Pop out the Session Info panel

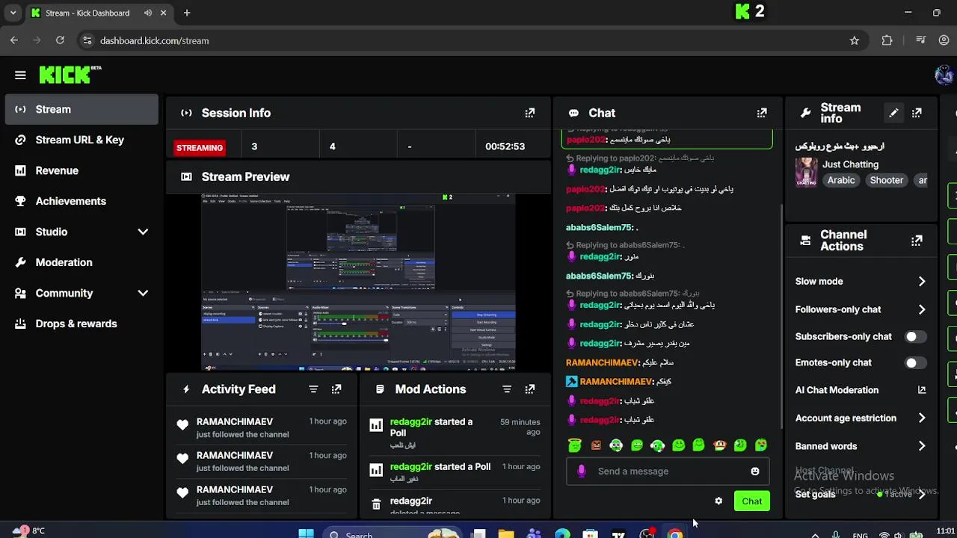click(x=530, y=113)
